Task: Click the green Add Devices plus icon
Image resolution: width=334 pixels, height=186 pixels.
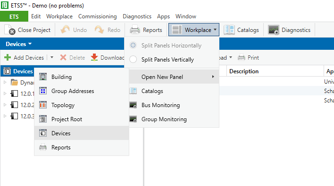Action: [8, 57]
